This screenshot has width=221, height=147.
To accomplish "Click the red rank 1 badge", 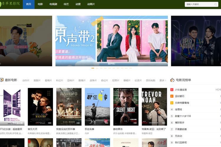I will (x=172, y=89).
